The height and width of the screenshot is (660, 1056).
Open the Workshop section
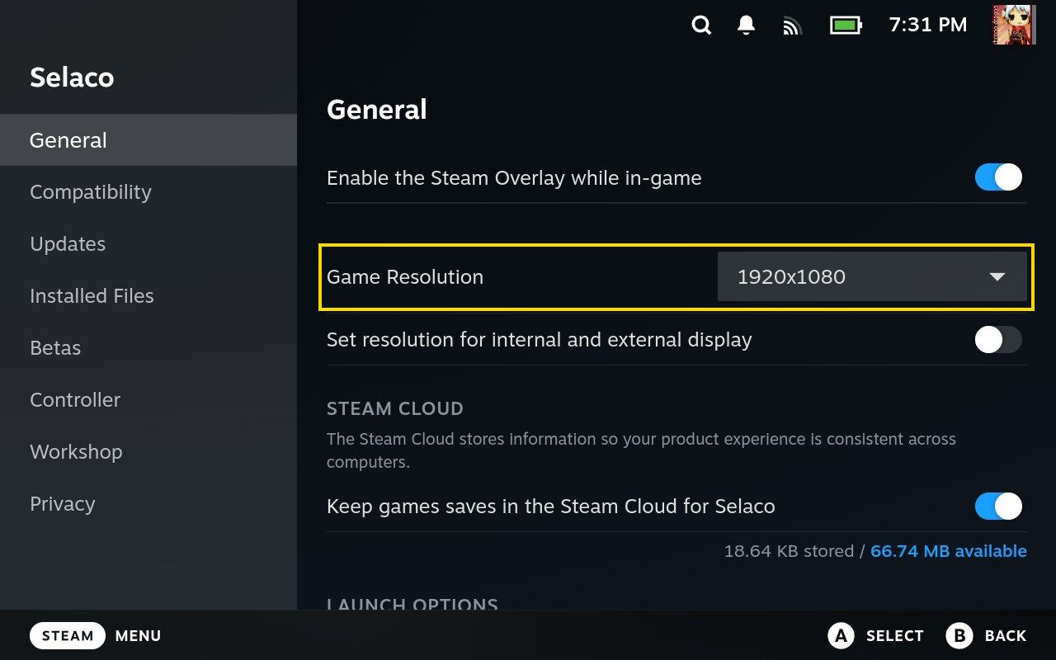[x=76, y=452]
